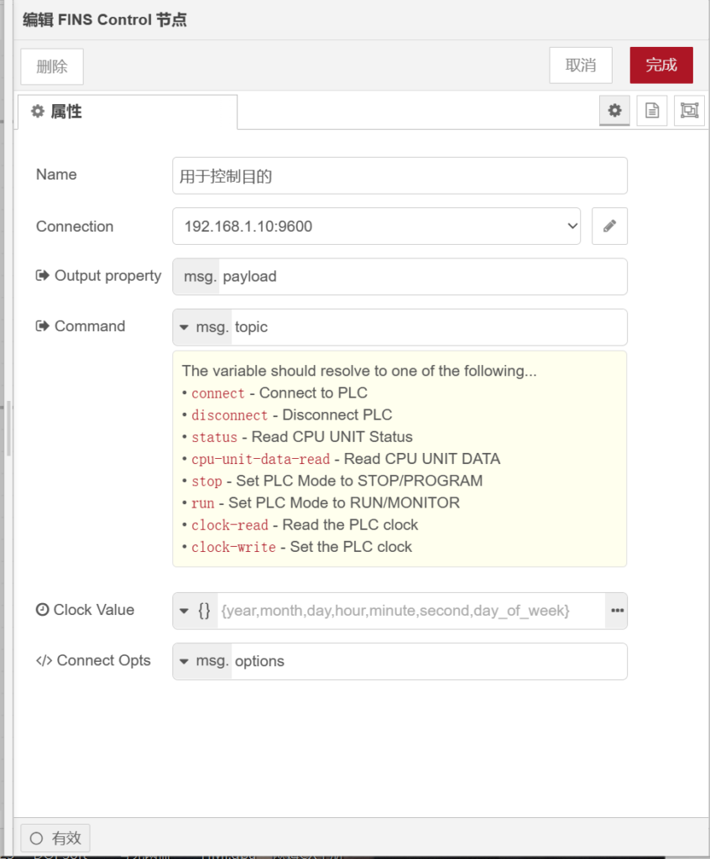Click the 完成 done button

(x=661, y=65)
